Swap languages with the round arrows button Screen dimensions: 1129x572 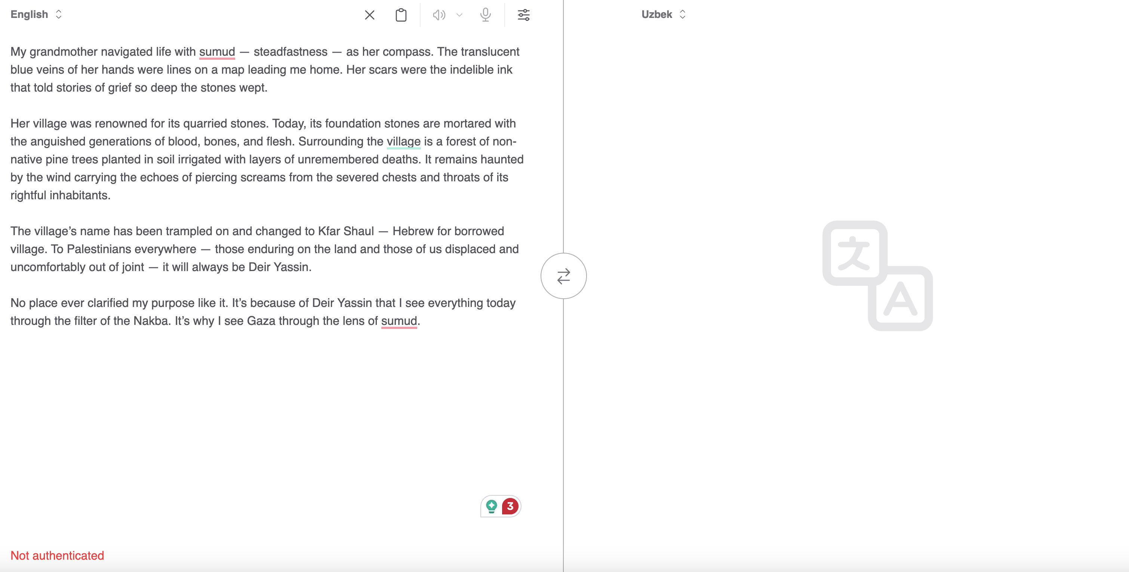tap(563, 276)
